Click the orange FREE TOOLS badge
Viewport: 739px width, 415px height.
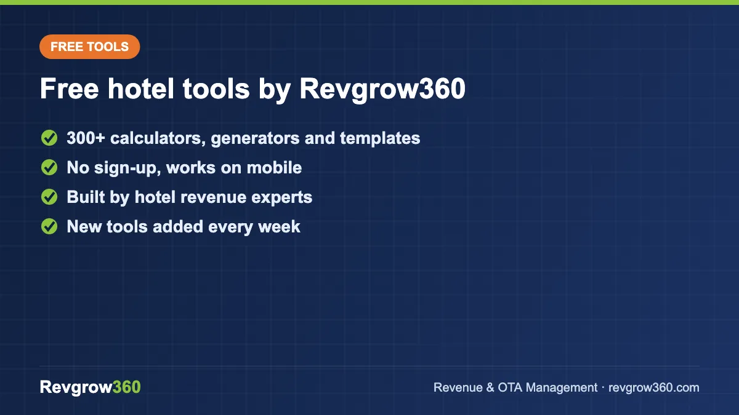(x=90, y=47)
